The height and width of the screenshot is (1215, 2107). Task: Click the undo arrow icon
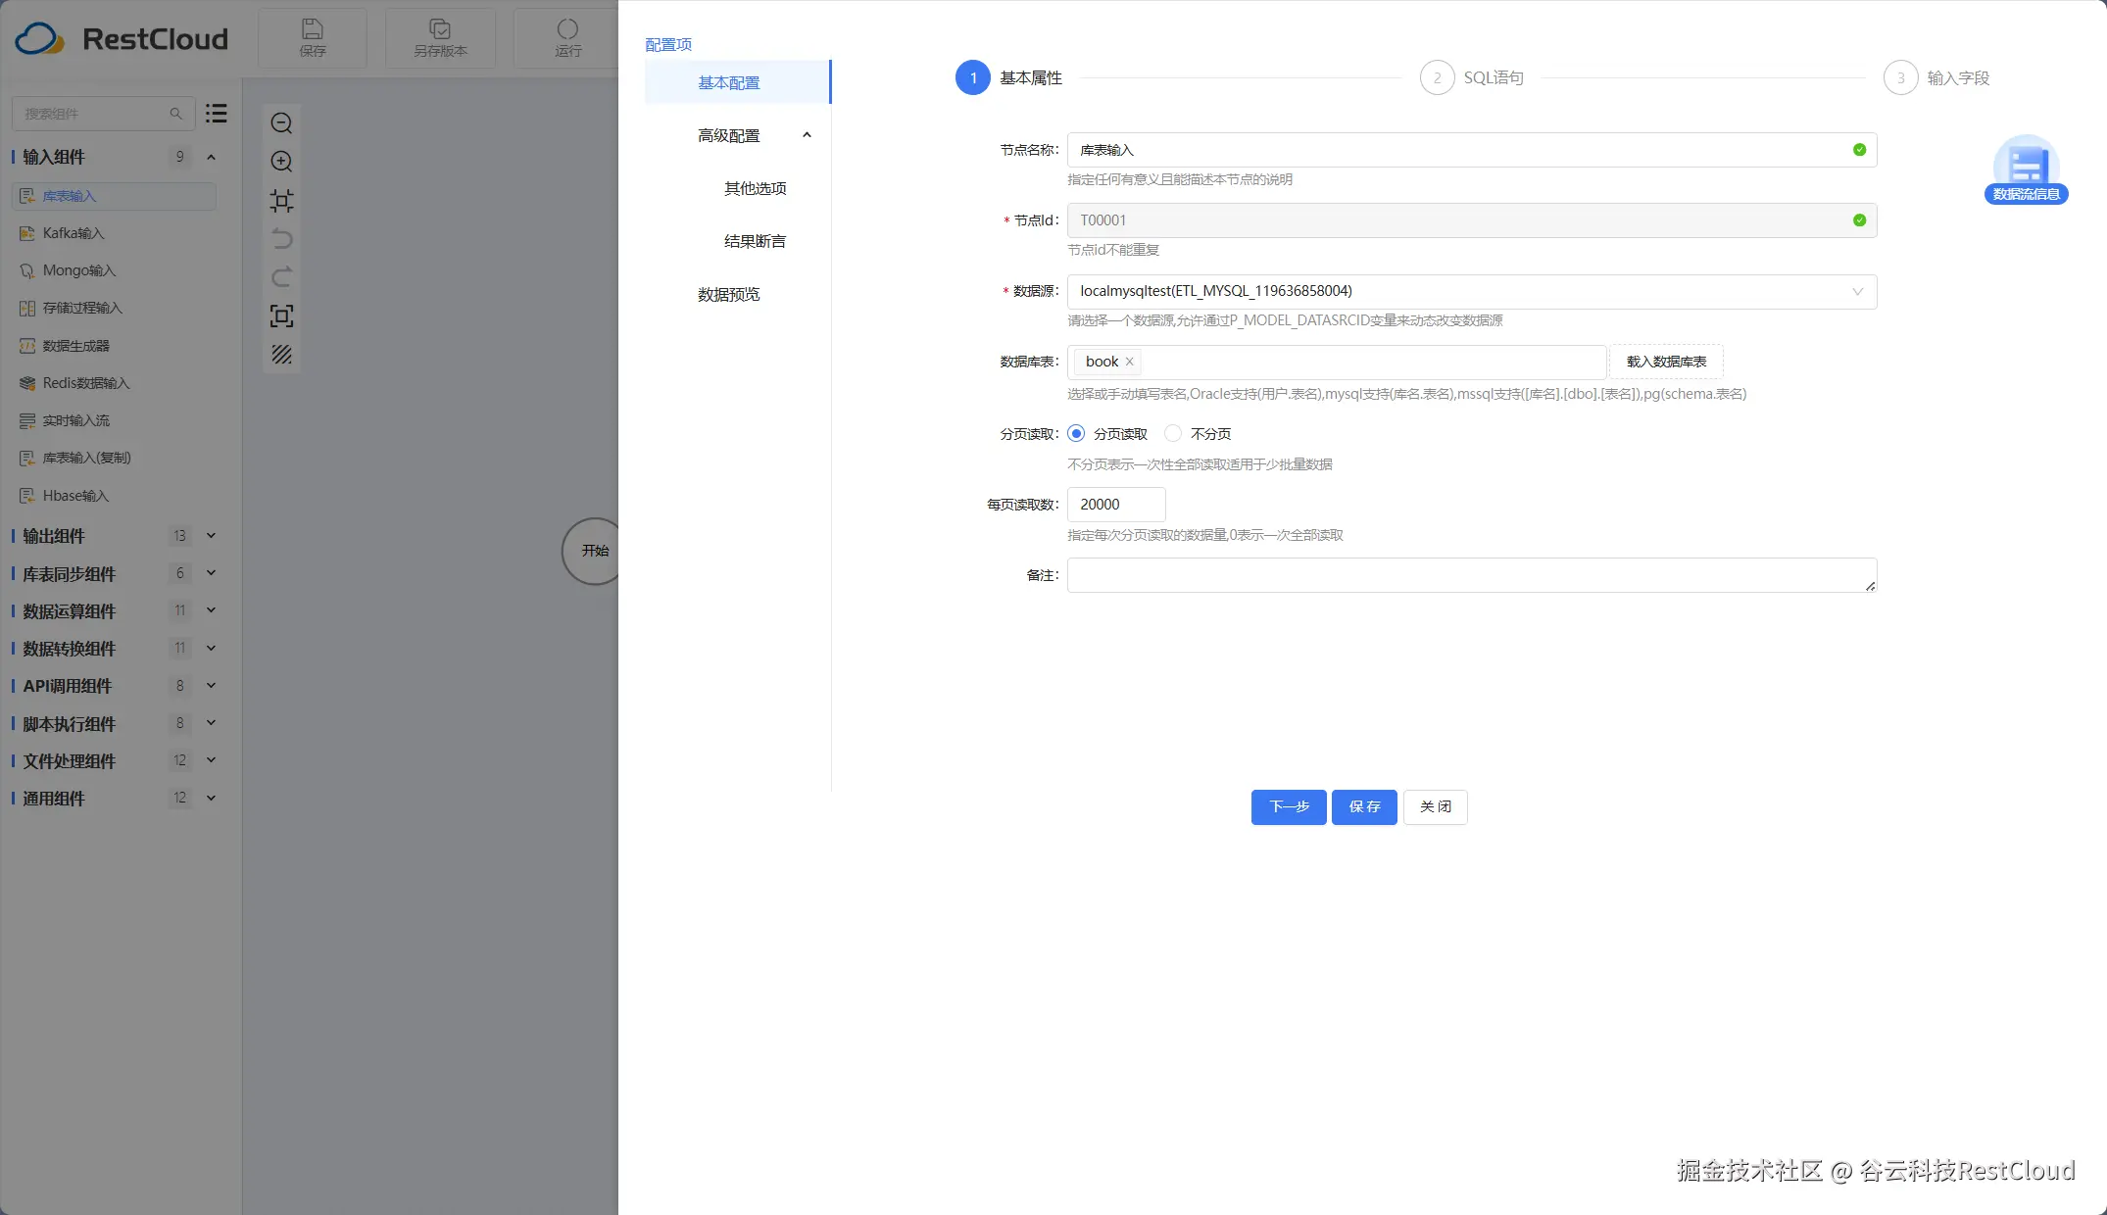click(281, 239)
